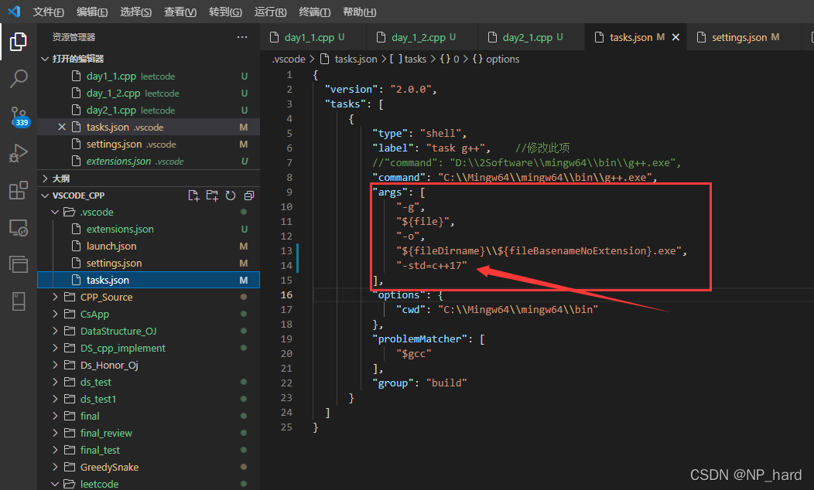Close tasks.json in open editors list
Screen dimensions: 814x490
tap(62, 127)
